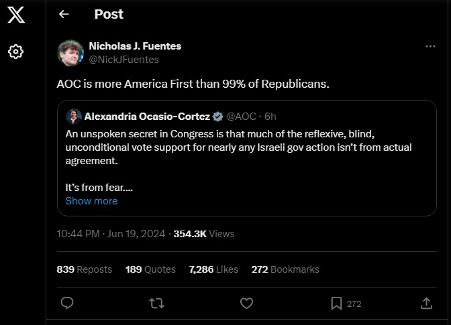Open the three-dot more options menu
The height and width of the screenshot is (325, 451).
(x=430, y=46)
